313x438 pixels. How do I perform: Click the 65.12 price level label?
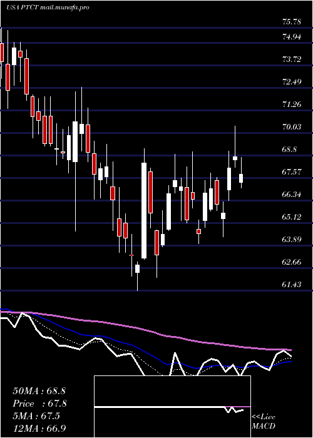[x=292, y=217]
